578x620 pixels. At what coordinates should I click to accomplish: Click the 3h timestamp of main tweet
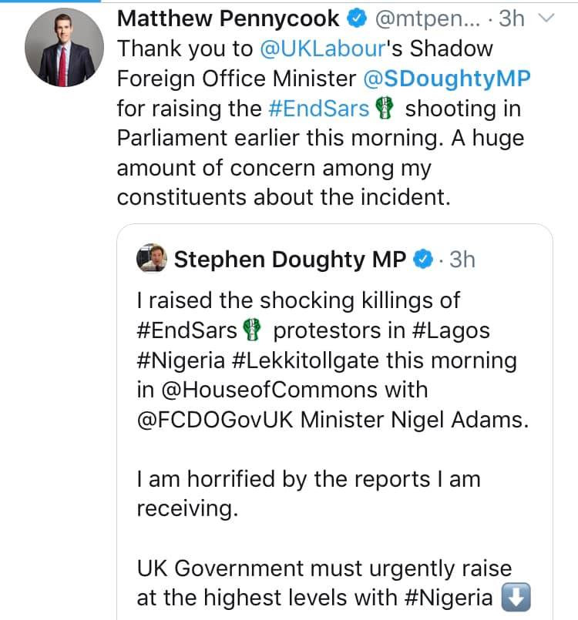(x=511, y=18)
